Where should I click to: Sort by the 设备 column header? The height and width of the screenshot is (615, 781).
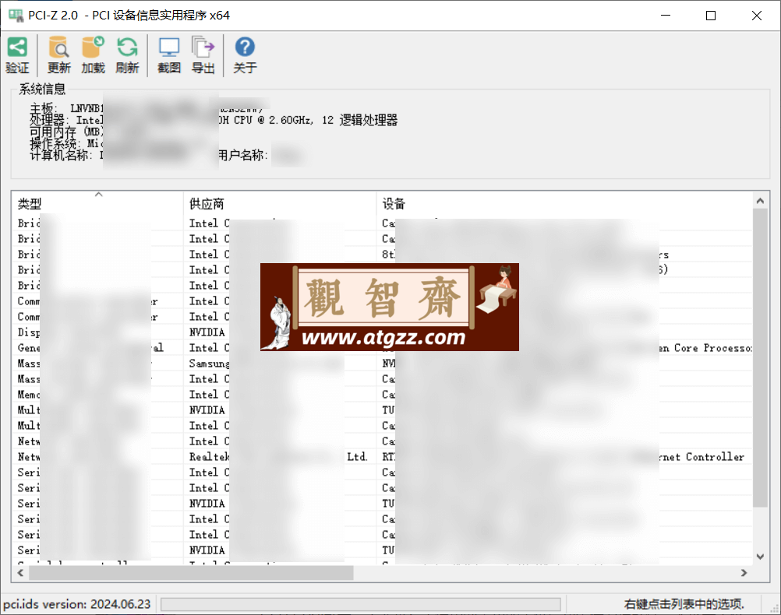click(564, 203)
